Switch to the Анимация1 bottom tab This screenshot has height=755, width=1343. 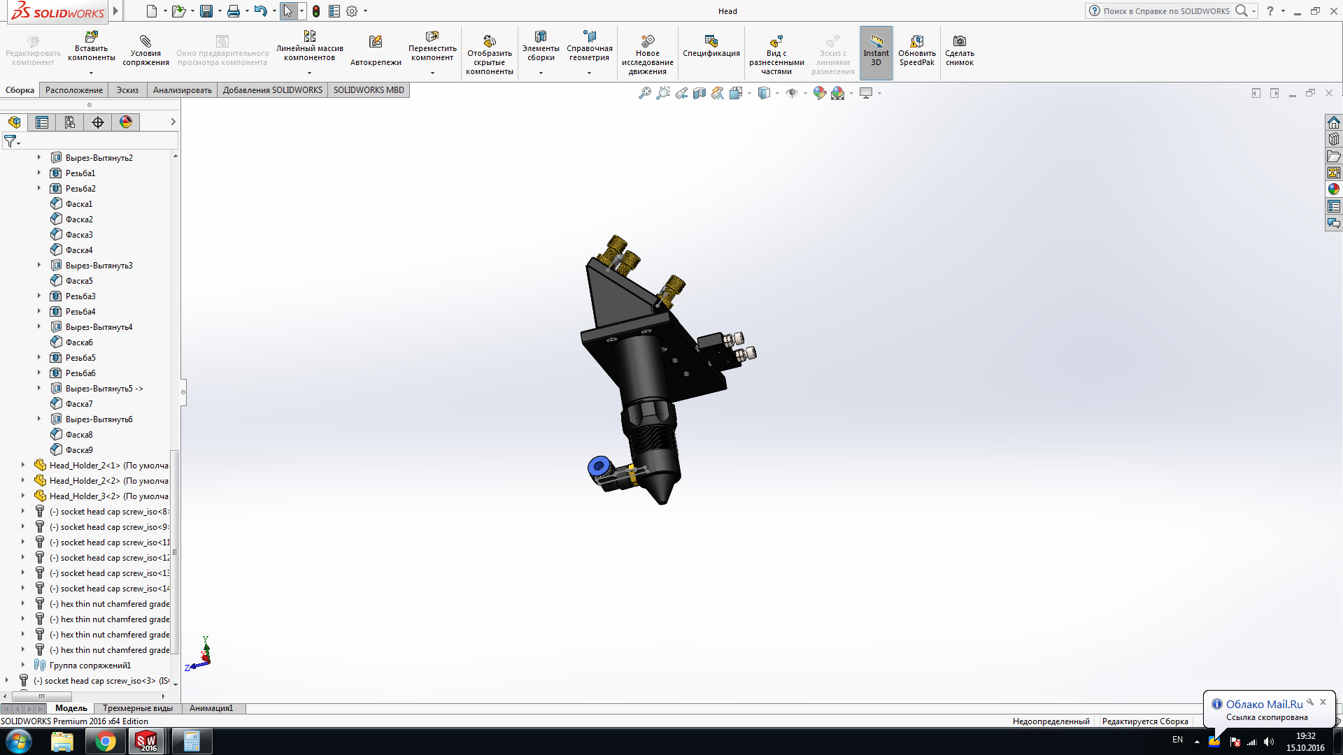tap(211, 708)
